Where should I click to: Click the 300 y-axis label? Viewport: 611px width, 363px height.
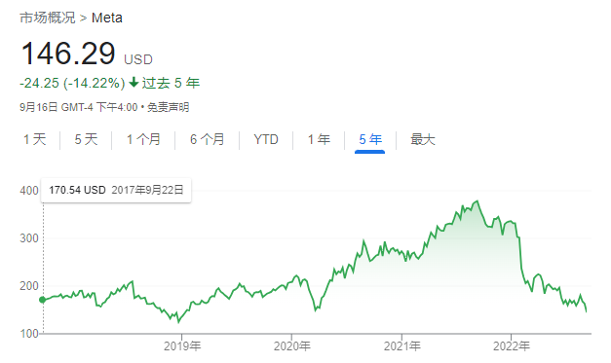pyautogui.click(x=29, y=238)
